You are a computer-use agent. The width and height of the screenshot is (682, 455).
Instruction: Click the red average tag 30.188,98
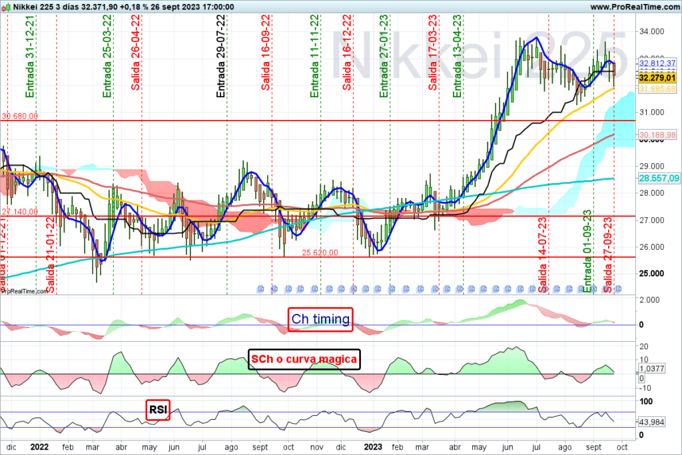click(657, 135)
